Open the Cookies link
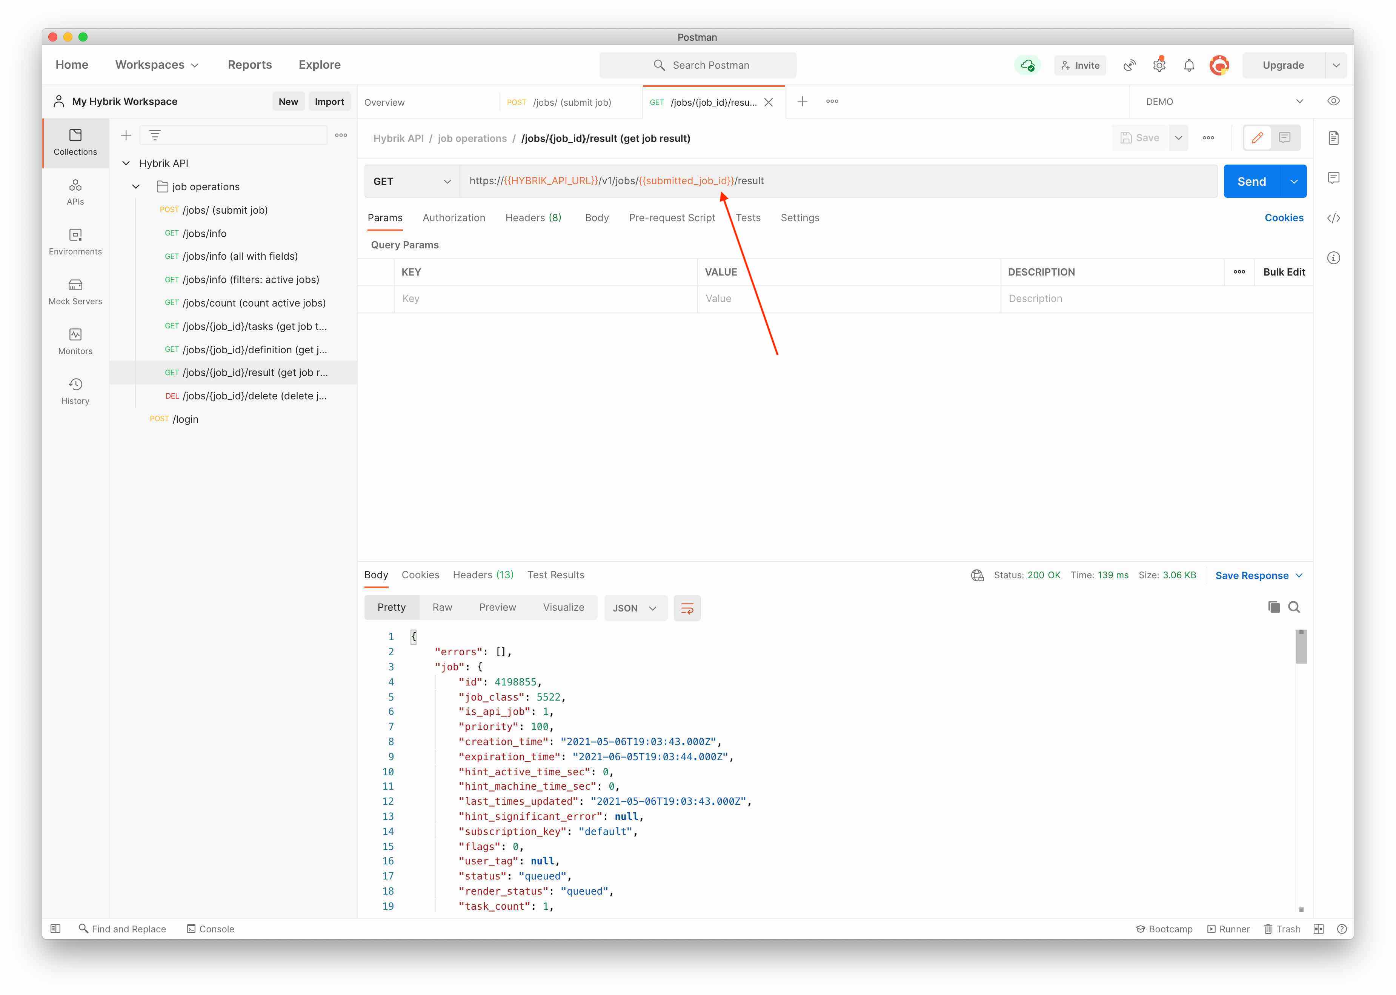 [x=1284, y=218]
